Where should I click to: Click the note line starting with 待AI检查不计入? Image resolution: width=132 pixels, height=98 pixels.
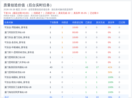point(30,18)
